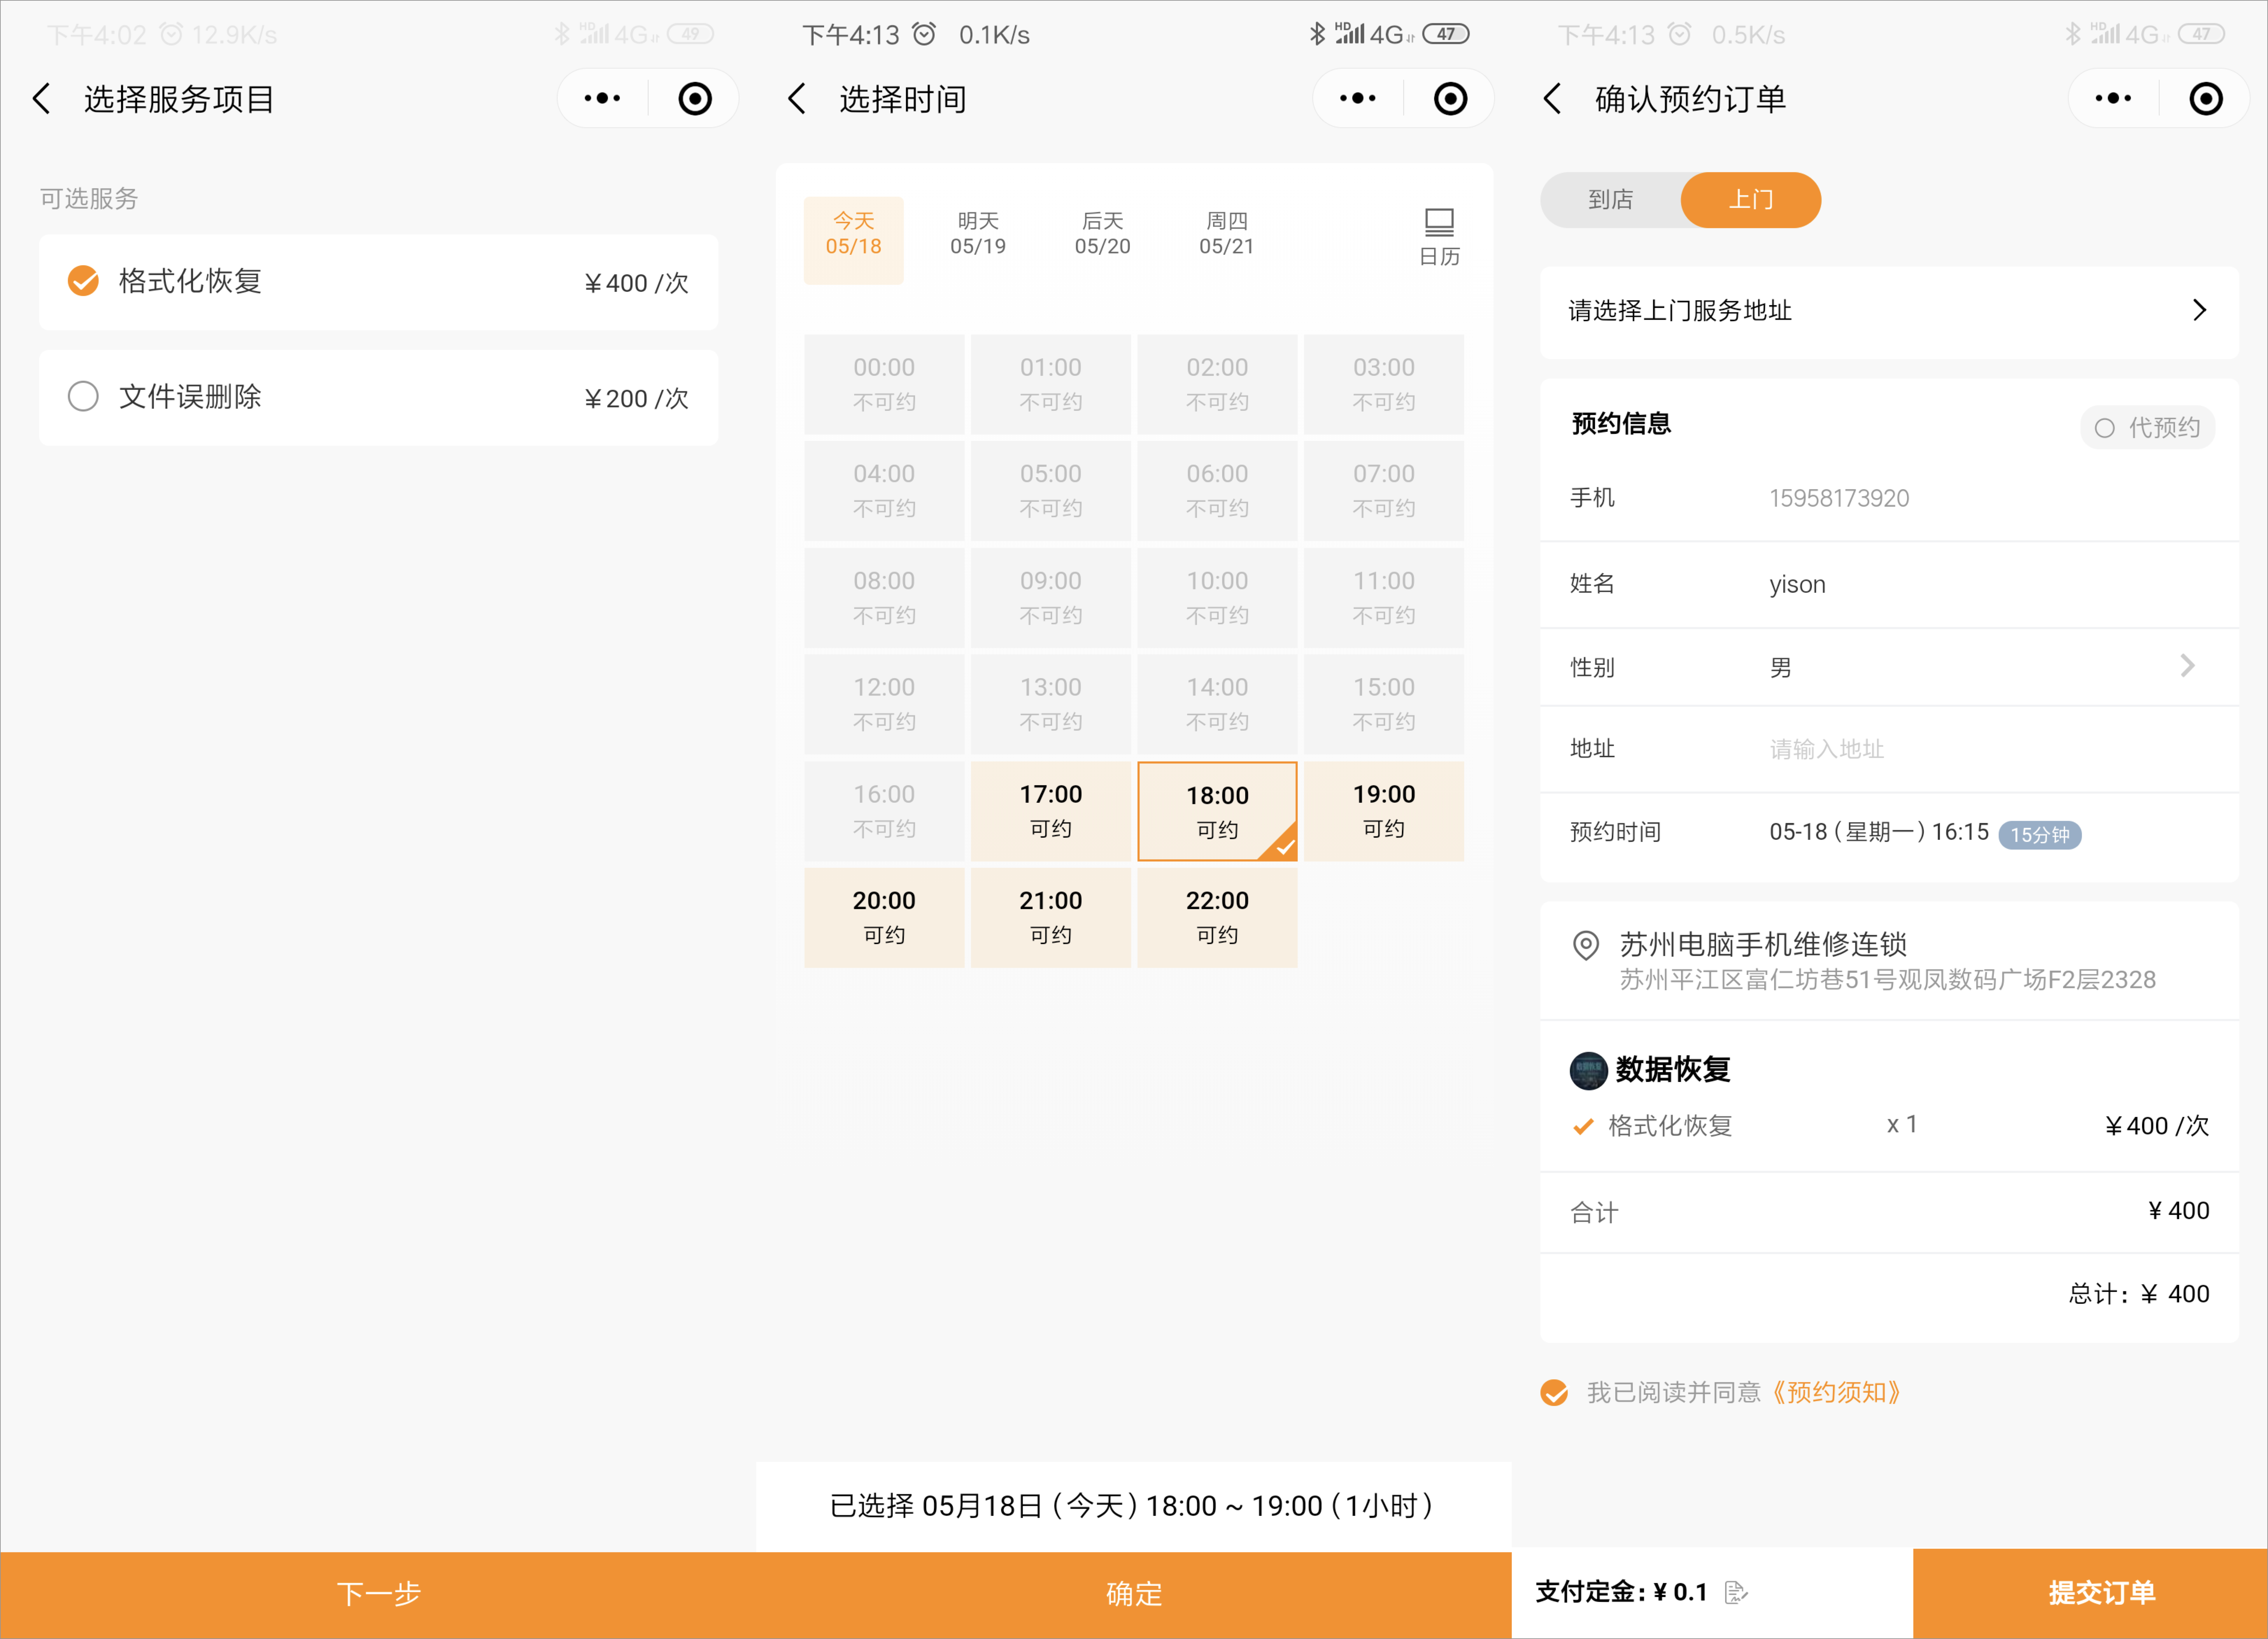Image resolution: width=2268 pixels, height=1639 pixels.
Task: Choose the 18:00 可约 time slot
Action: pos(1217,811)
